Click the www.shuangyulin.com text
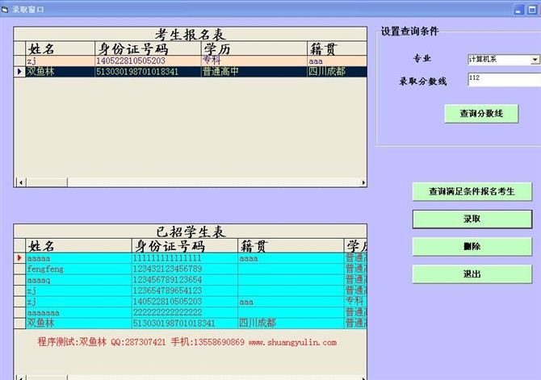Image resolution: width=541 pixels, height=380 pixels. pyautogui.click(x=292, y=342)
